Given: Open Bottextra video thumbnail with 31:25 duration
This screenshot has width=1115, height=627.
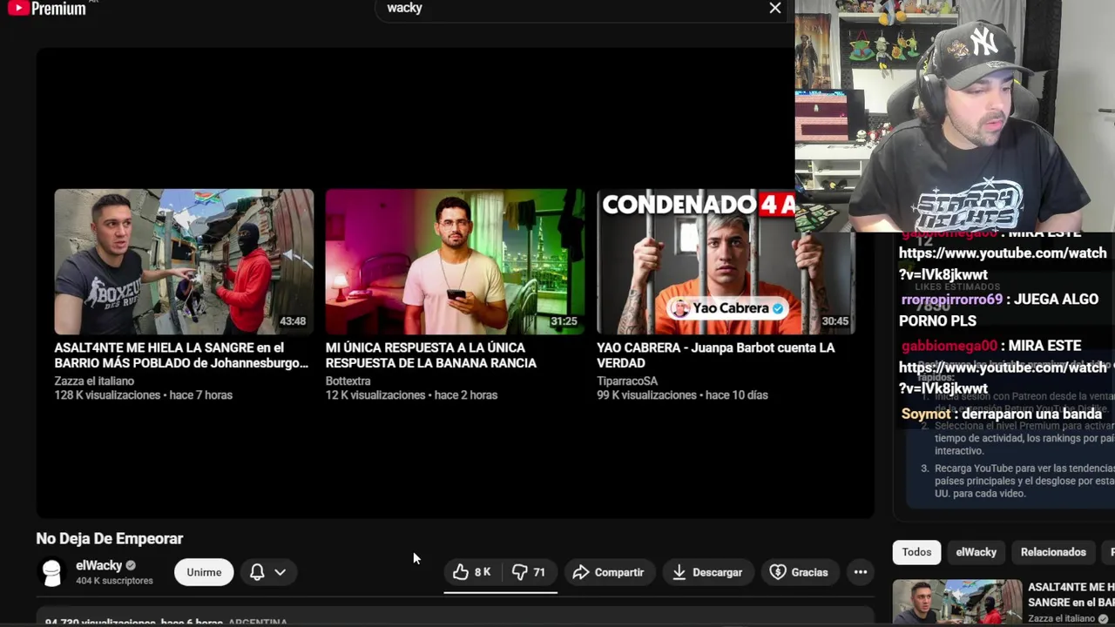Looking at the screenshot, I should coord(455,261).
